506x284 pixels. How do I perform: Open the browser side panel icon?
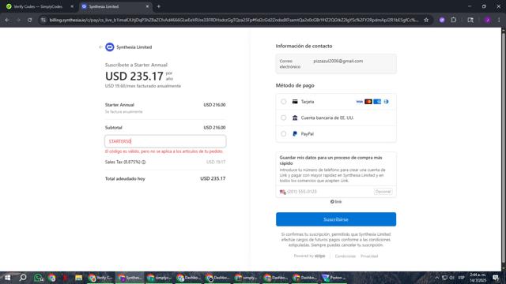470,20
